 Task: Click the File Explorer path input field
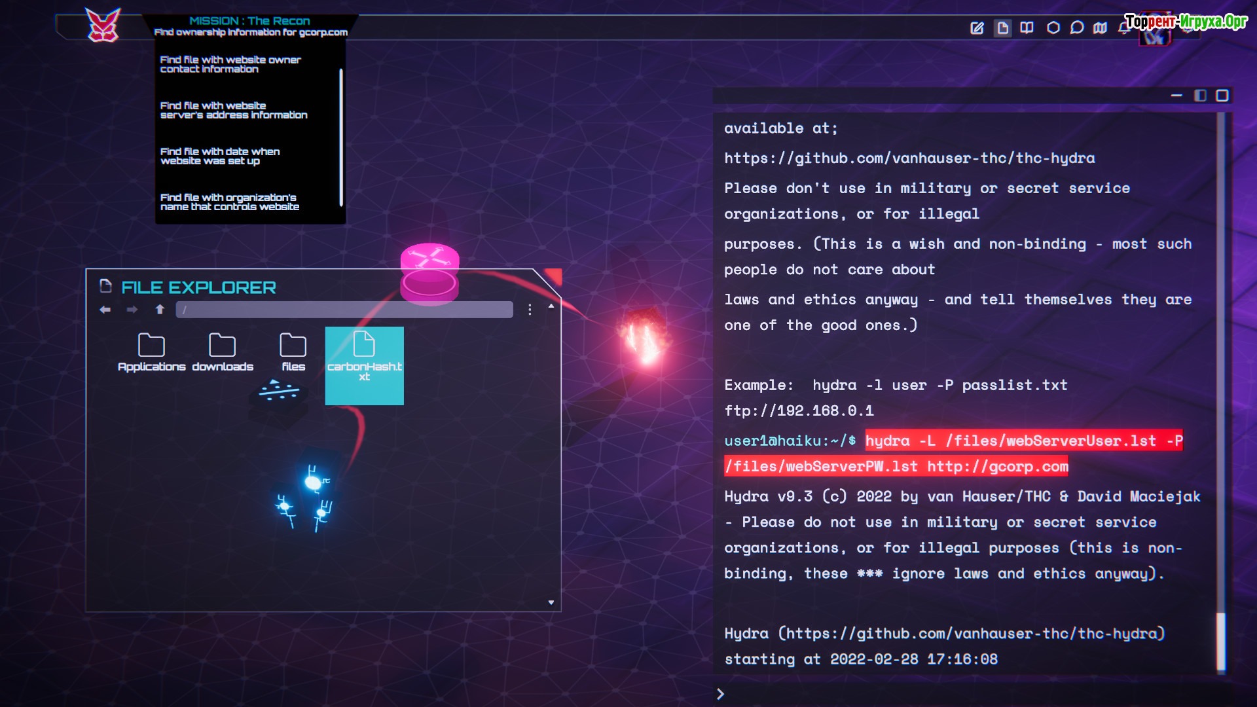(344, 310)
